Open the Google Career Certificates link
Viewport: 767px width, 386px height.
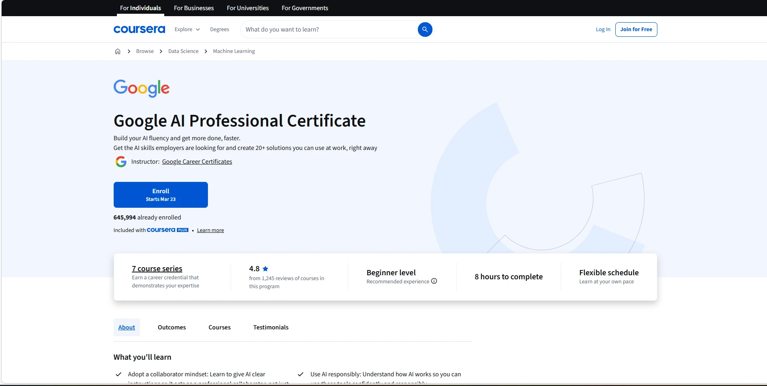point(197,161)
